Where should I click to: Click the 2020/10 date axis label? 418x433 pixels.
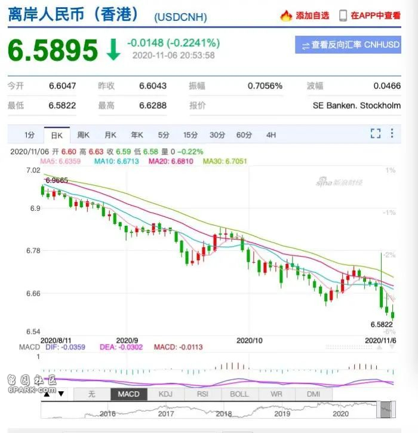click(x=250, y=340)
